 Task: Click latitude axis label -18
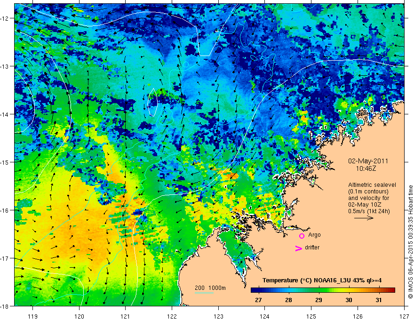click(x=5, y=306)
